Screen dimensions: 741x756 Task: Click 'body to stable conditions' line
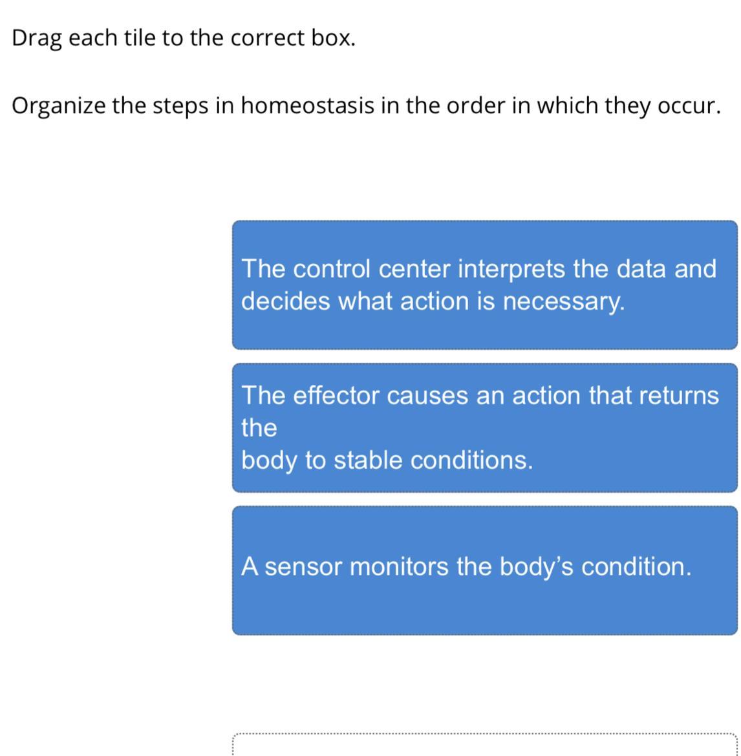[x=387, y=460]
